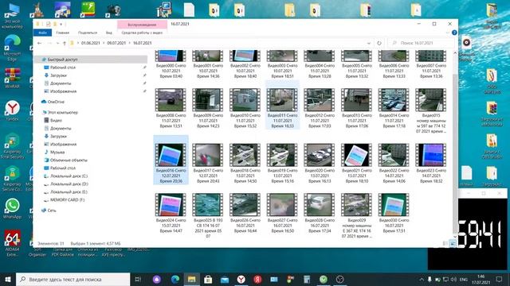Select video file Видео025
This screenshot has height=286, width=510.
(x=208, y=215)
